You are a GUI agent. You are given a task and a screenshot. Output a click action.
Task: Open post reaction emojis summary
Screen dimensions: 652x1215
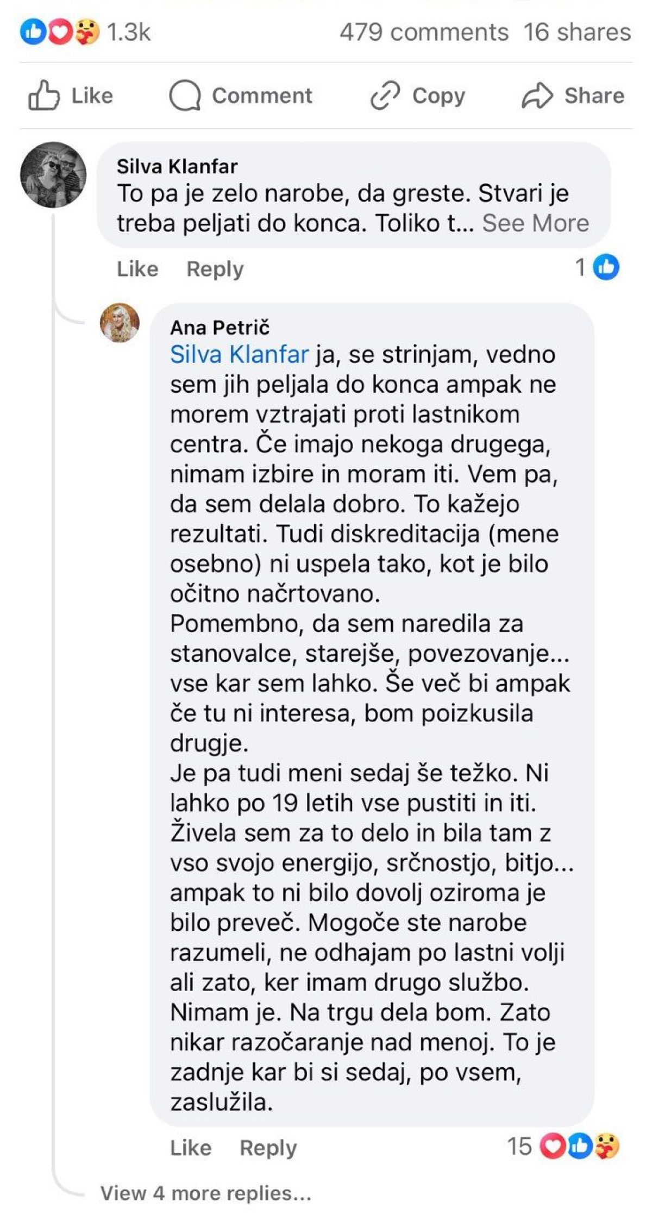(60, 32)
